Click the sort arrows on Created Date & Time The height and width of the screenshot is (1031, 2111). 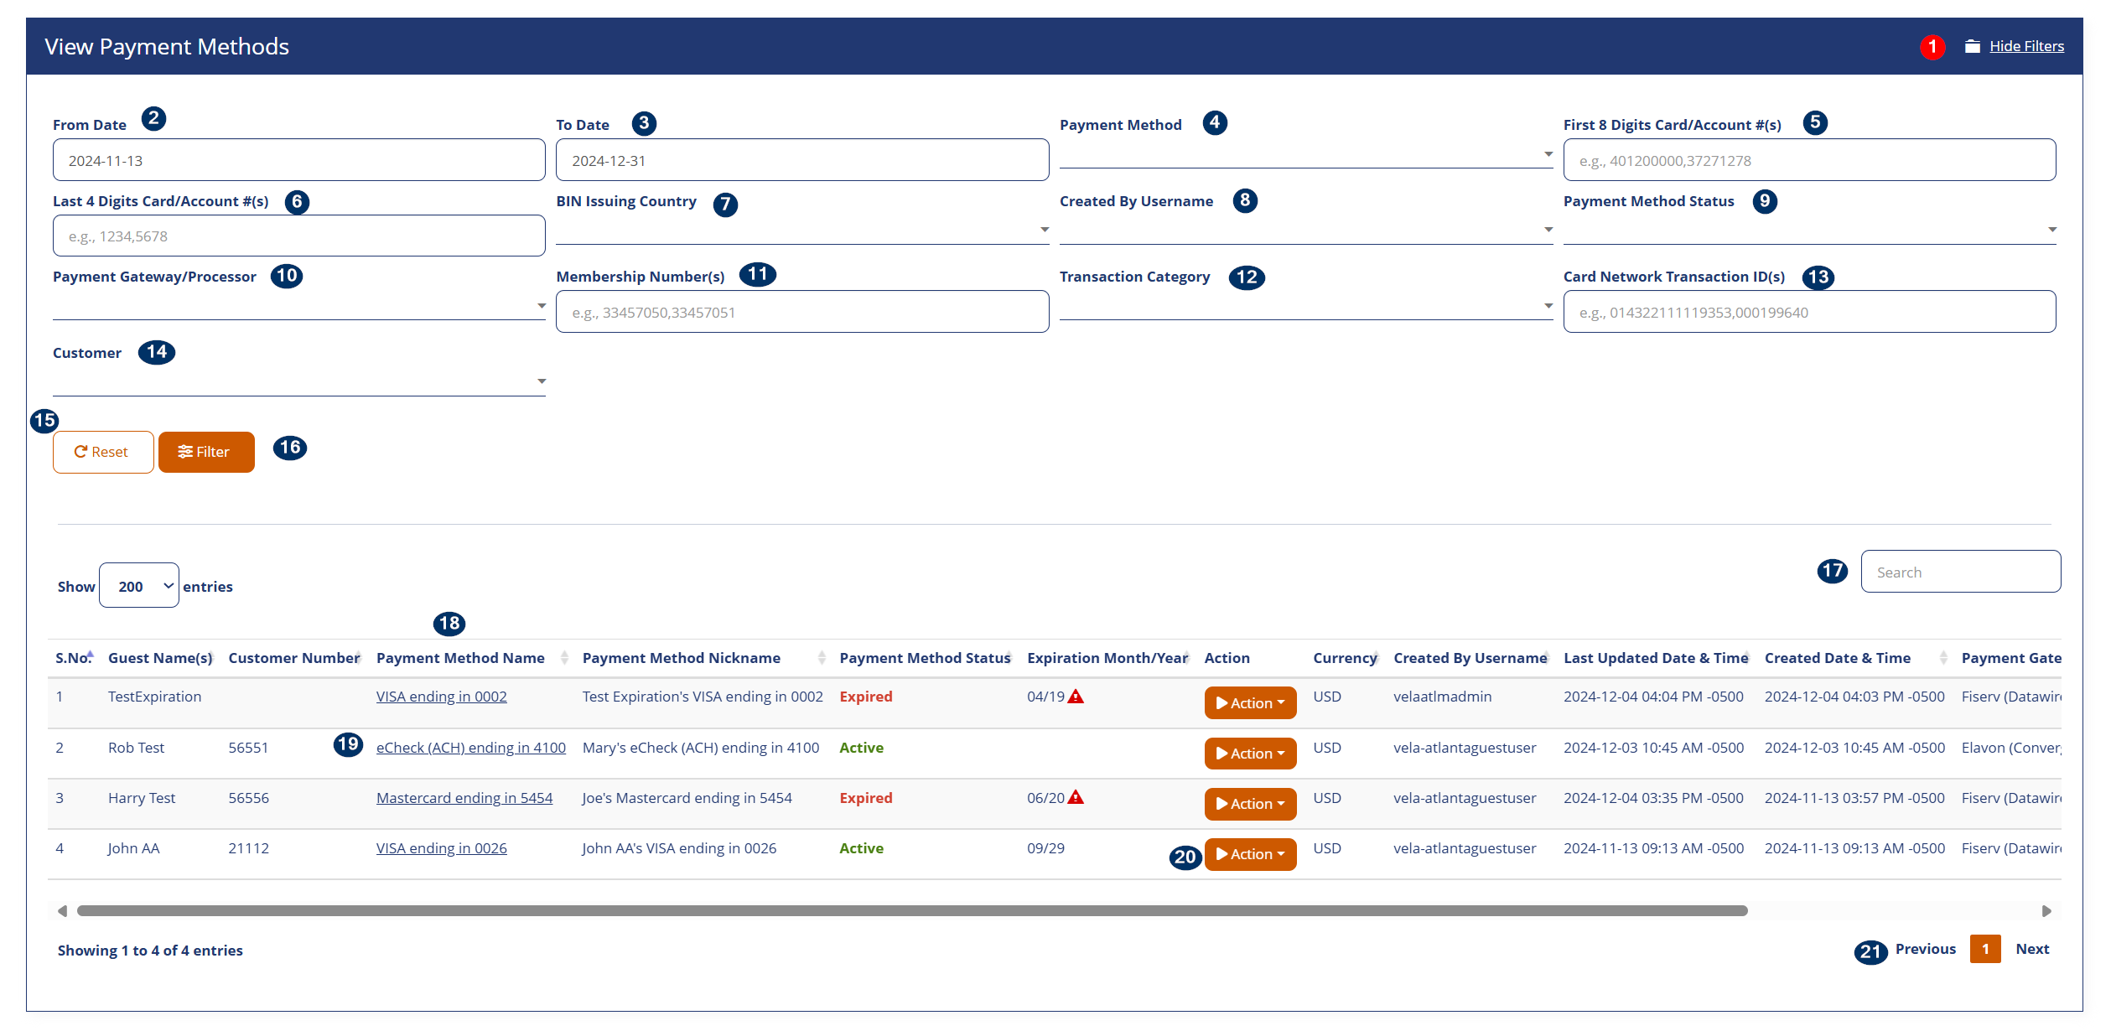[1943, 658]
